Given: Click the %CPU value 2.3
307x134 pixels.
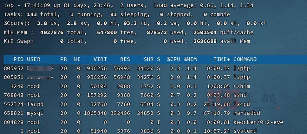Looking at the screenshot, I should click(175, 68).
